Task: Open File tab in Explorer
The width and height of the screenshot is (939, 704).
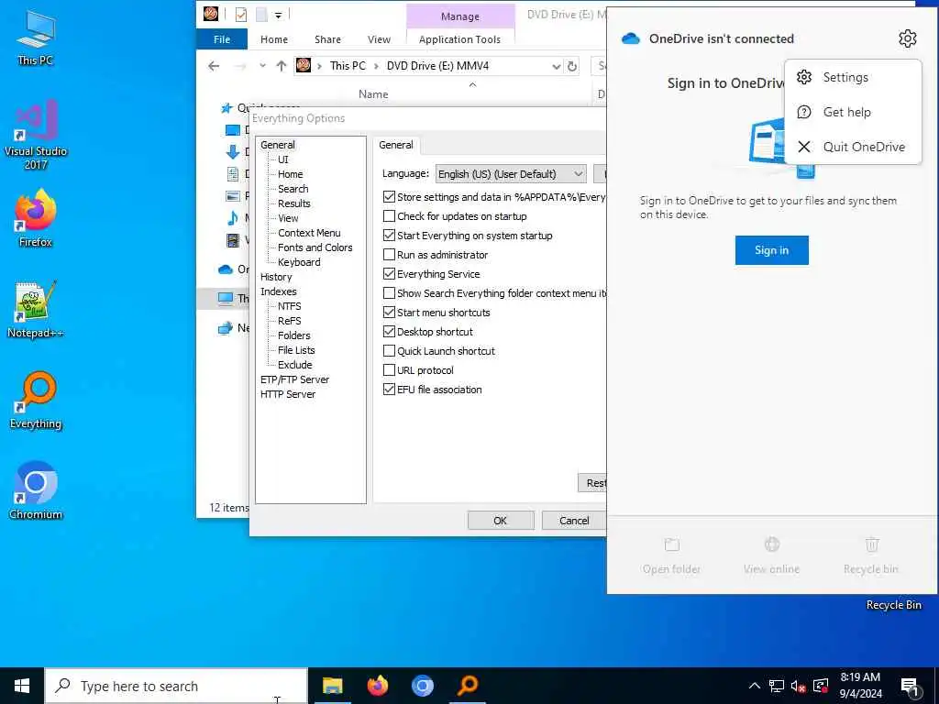Action: click(x=222, y=38)
